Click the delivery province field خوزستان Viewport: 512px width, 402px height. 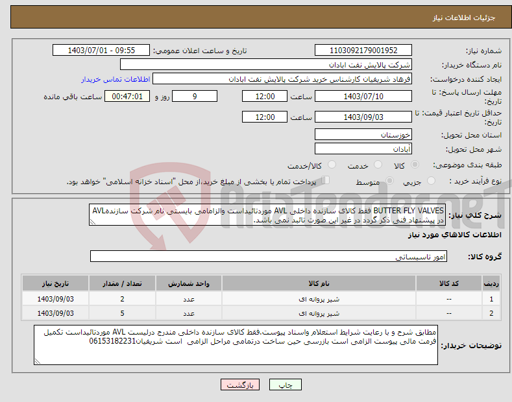pyautogui.click(x=363, y=134)
